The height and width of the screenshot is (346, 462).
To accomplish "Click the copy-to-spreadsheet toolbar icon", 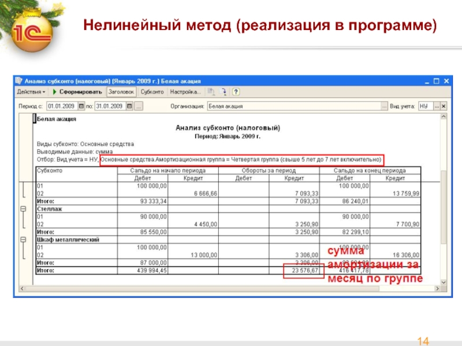I will click(x=211, y=92).
